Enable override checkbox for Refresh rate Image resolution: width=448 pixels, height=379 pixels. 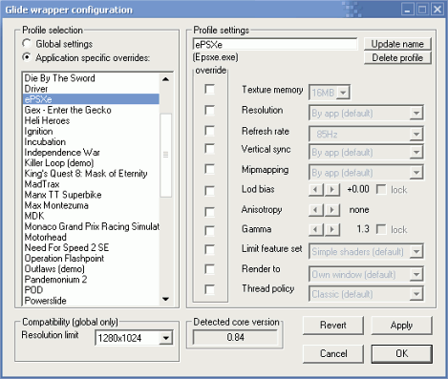(209, 131)
